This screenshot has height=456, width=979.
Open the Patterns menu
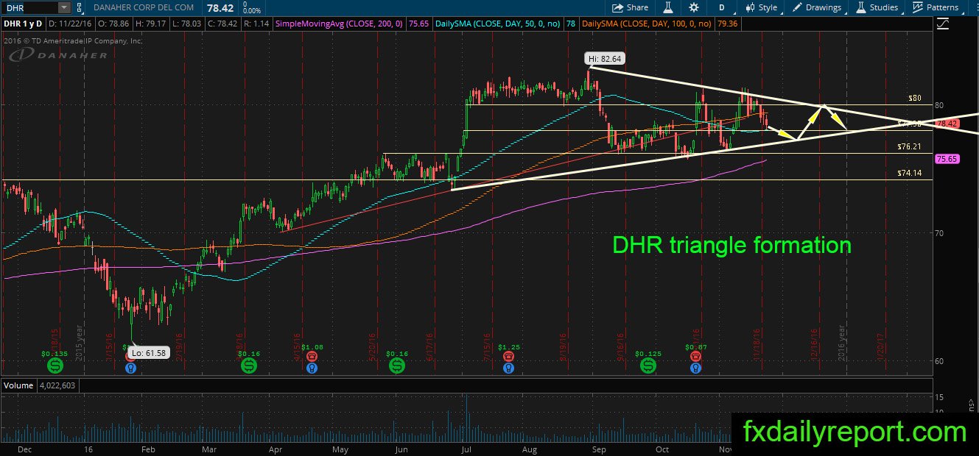point(936,7)
